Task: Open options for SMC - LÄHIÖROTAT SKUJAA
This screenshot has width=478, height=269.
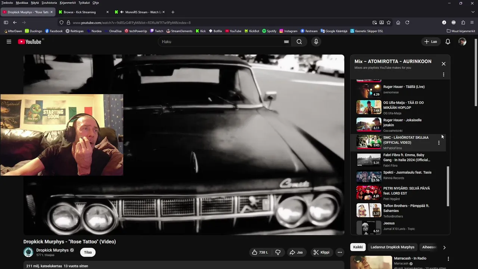Action: (439, 143)
